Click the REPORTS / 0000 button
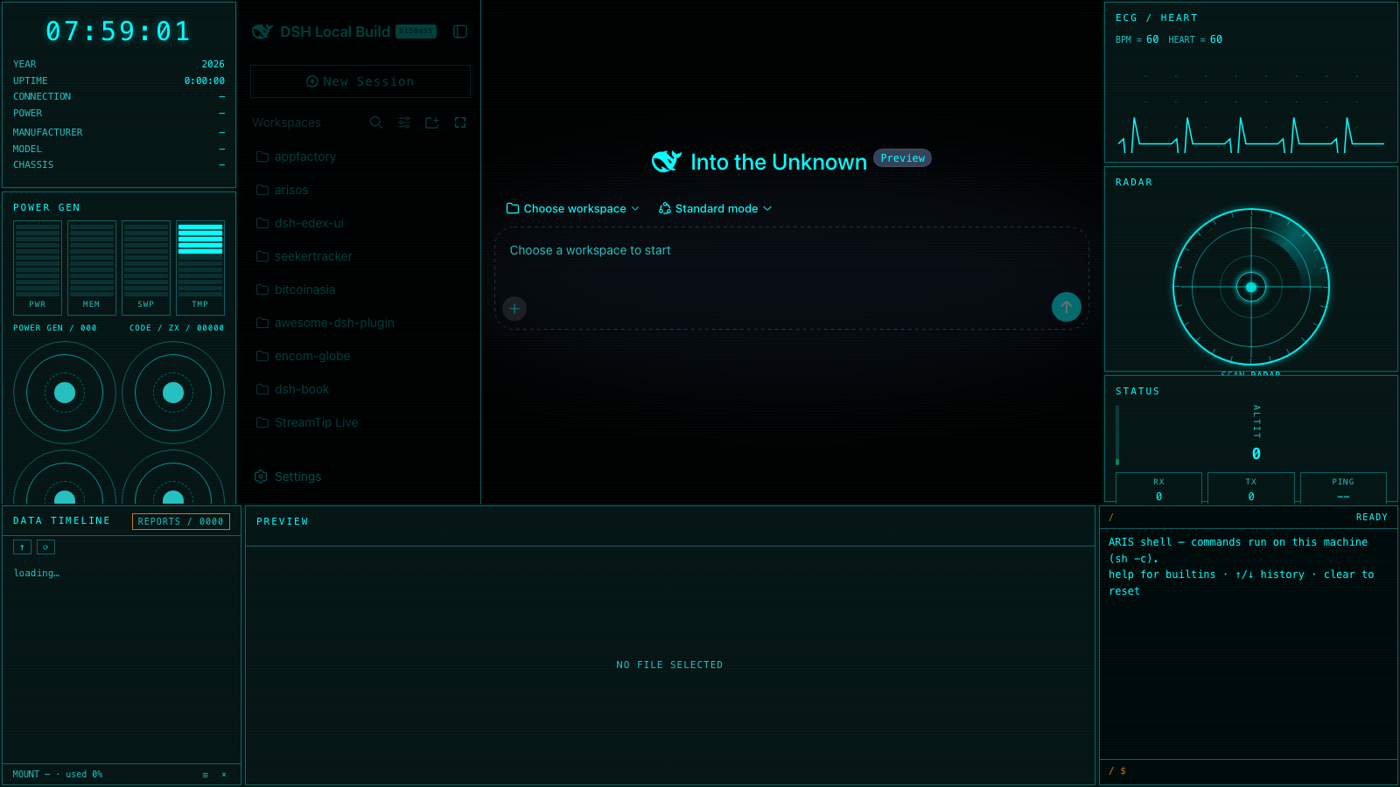 tap(181, 521)
